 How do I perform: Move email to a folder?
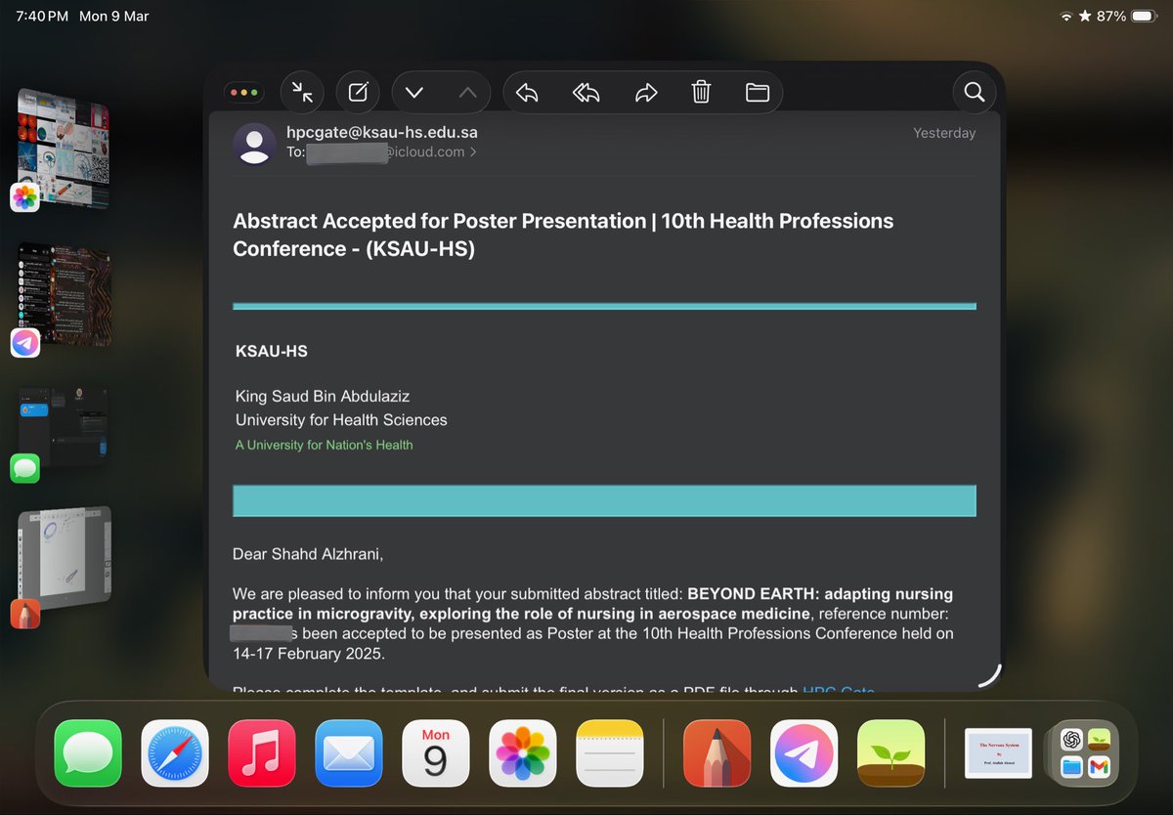tap(758, 93)
